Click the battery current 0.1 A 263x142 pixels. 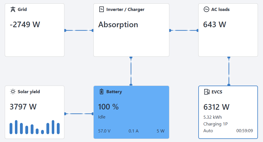[134, 131]
